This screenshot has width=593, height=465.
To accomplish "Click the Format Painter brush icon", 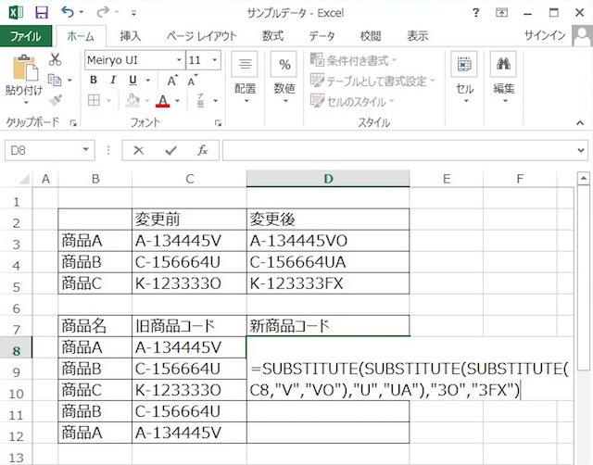I will [x=55, y=100].
